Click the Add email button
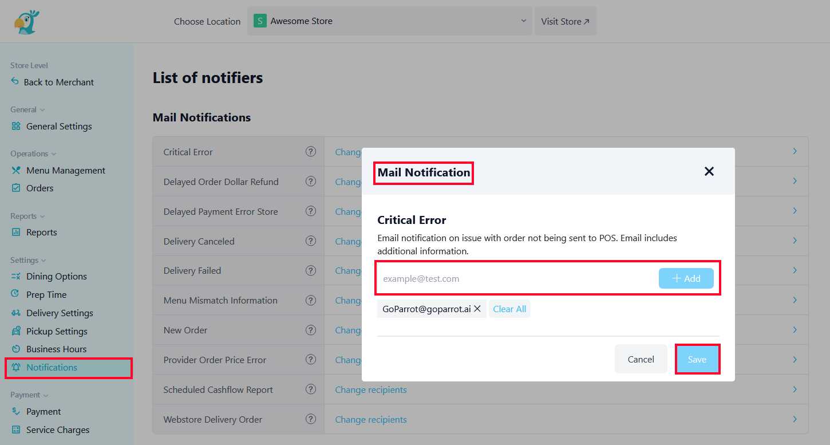830x445 pixels. 686,278
